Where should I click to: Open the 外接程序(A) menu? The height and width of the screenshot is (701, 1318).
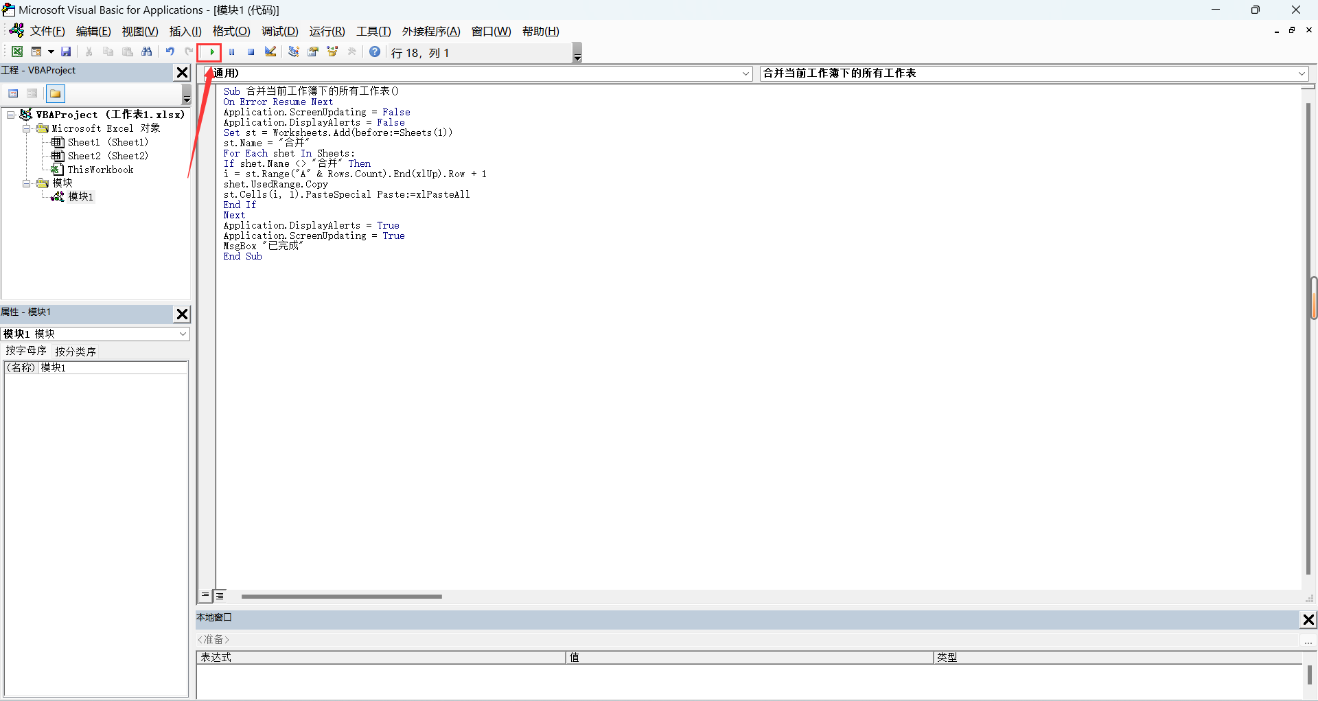point(431,32)
